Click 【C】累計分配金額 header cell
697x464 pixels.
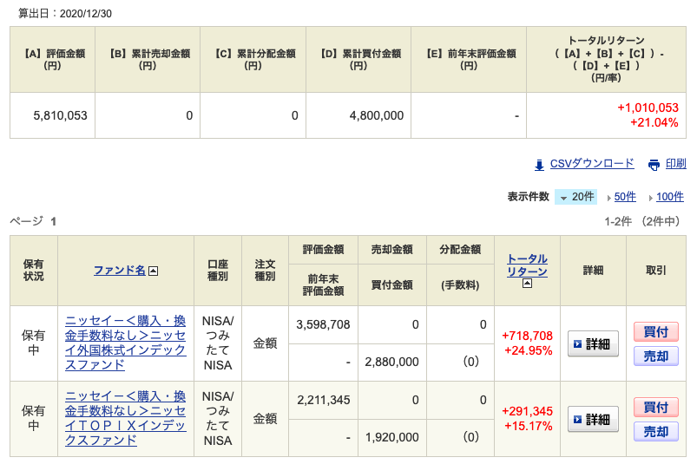pos(253,60)
